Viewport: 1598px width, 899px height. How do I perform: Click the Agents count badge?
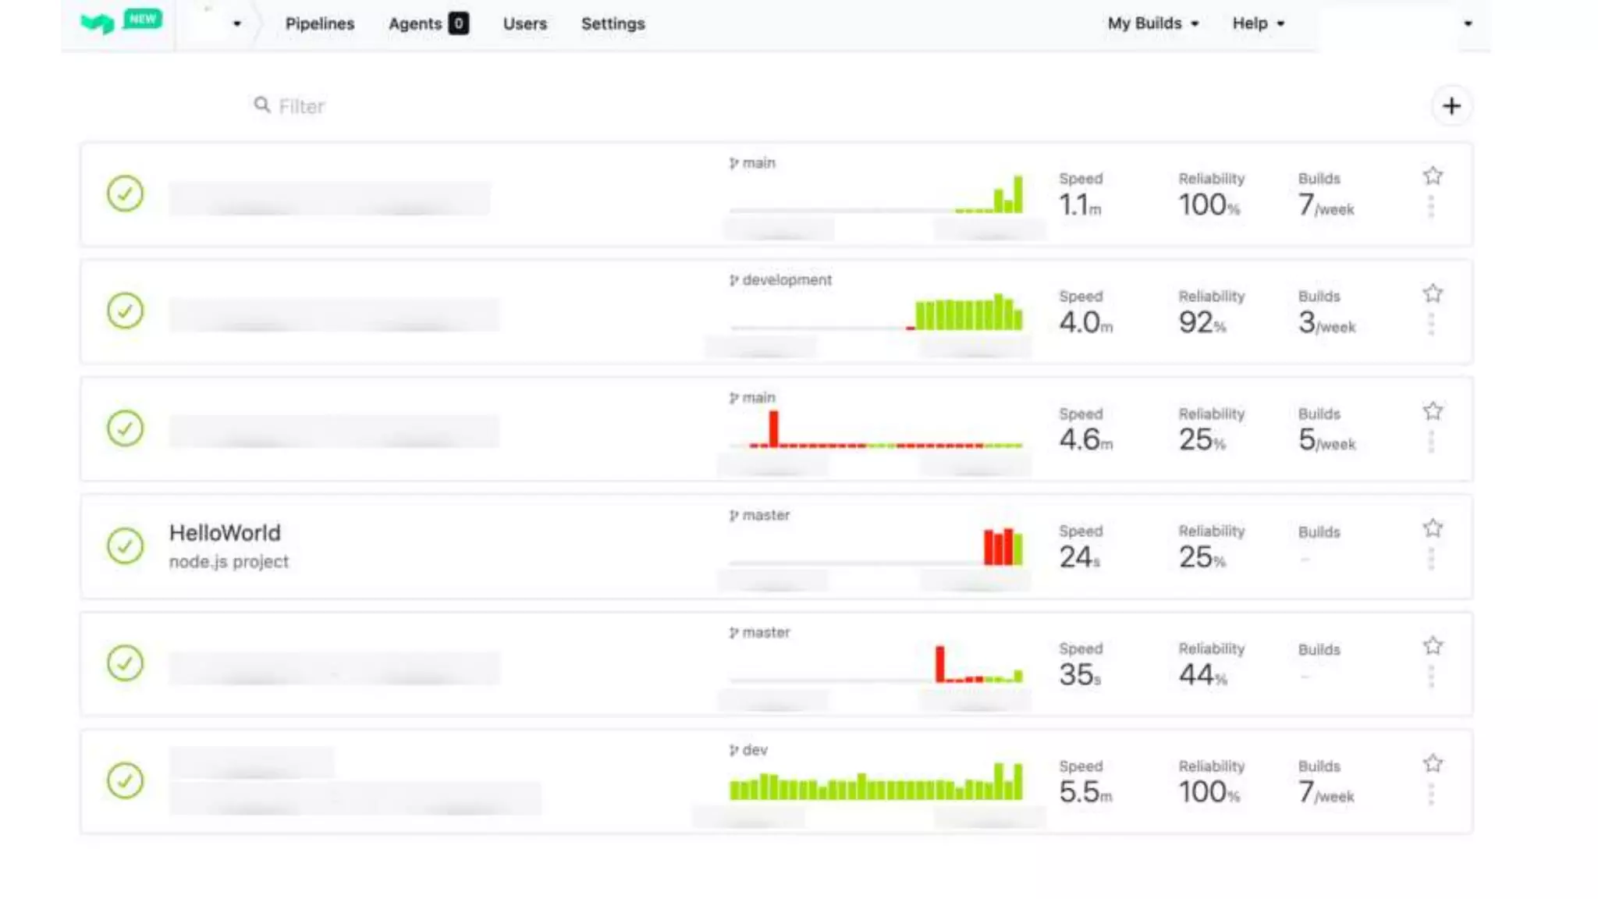point(459,23)
